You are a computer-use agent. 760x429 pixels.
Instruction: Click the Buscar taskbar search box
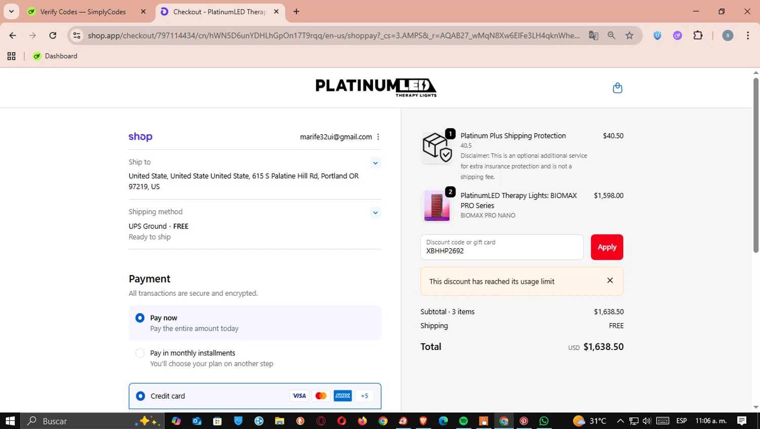coord(92,421)
